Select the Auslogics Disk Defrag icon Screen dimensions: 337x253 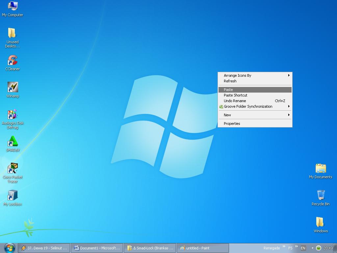coord(13,119)
